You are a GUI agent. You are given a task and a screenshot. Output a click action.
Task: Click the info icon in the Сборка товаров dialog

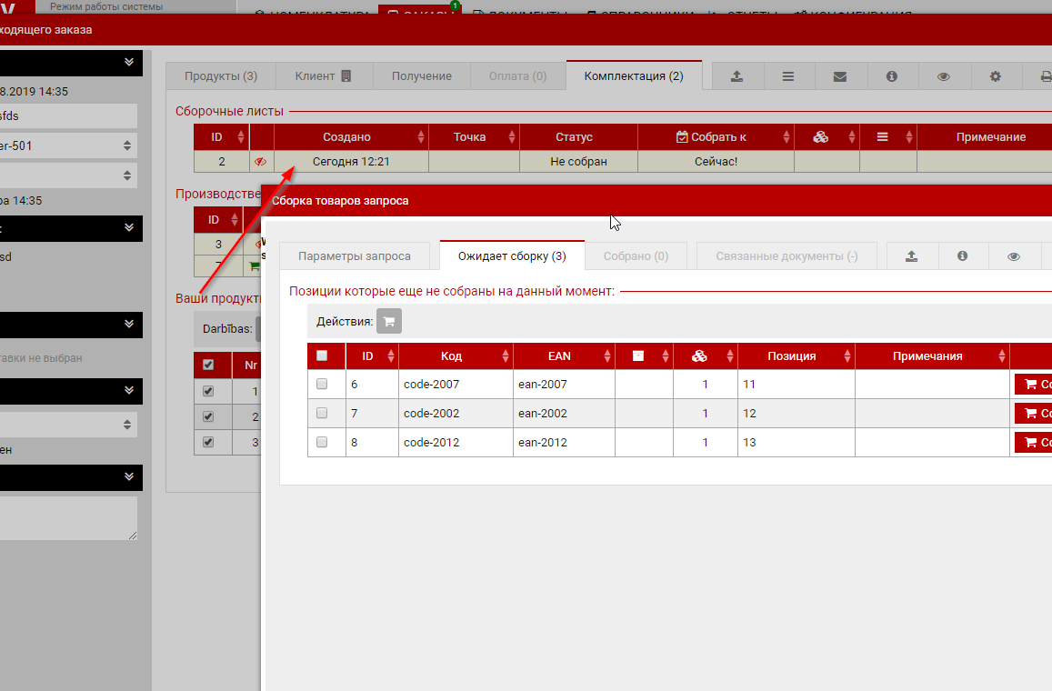tap(963, 256)
